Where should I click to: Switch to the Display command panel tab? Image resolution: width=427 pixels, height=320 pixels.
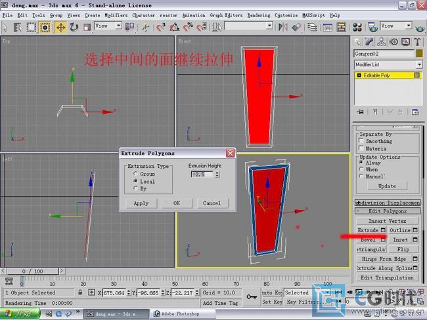click(406, 42)
